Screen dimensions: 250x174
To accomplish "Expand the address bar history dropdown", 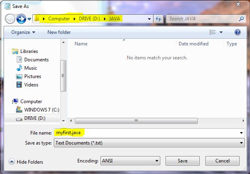I will click(x=149, y=19).
